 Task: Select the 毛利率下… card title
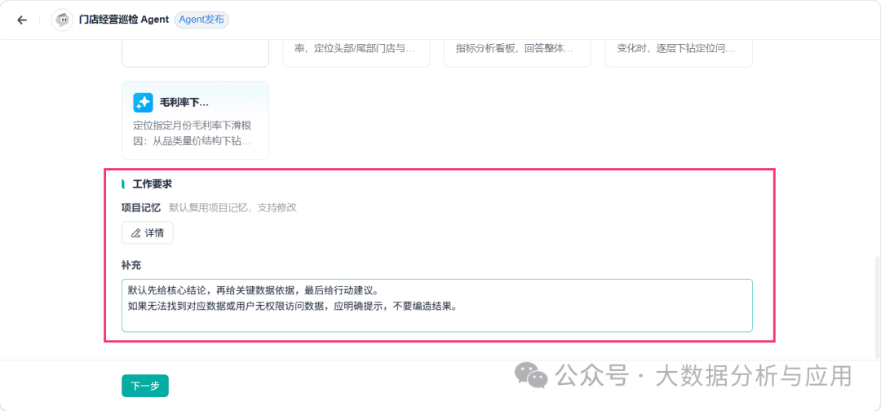[184, 102]
